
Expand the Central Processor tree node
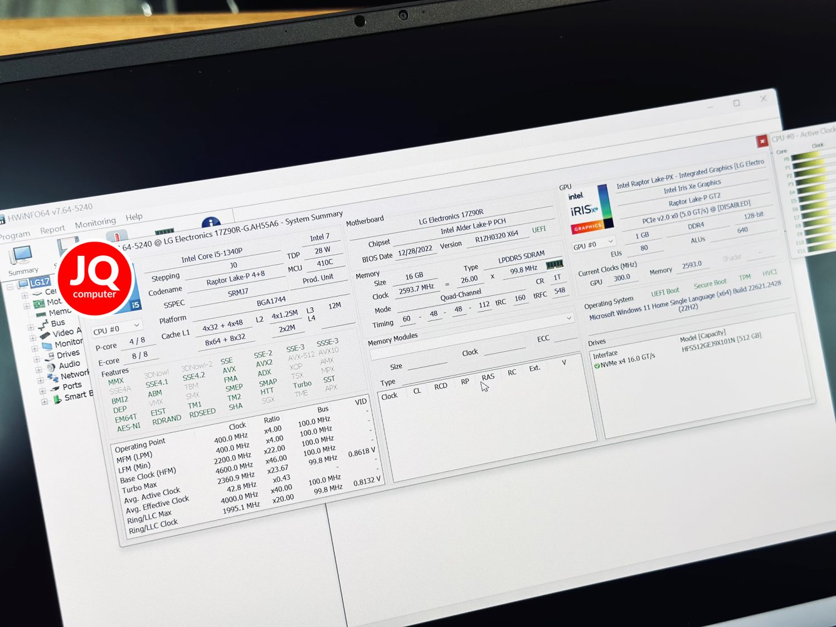pos(25,295)
